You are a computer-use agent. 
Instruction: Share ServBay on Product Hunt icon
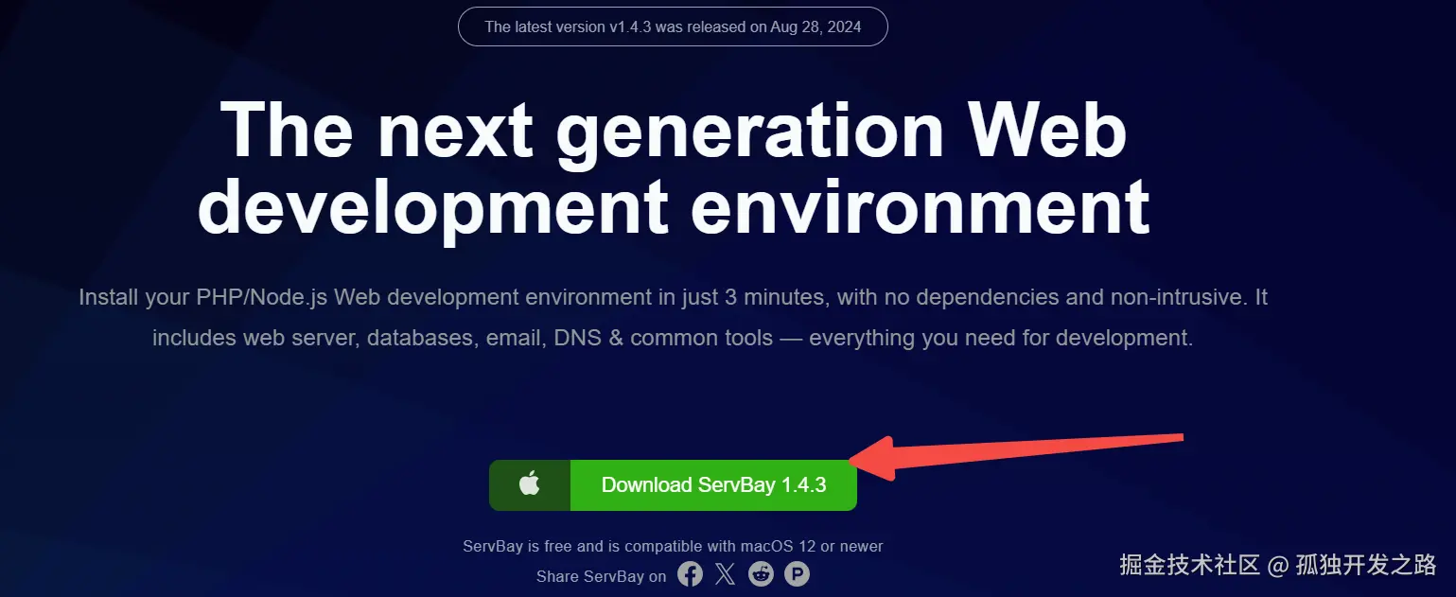pos(797,573)
